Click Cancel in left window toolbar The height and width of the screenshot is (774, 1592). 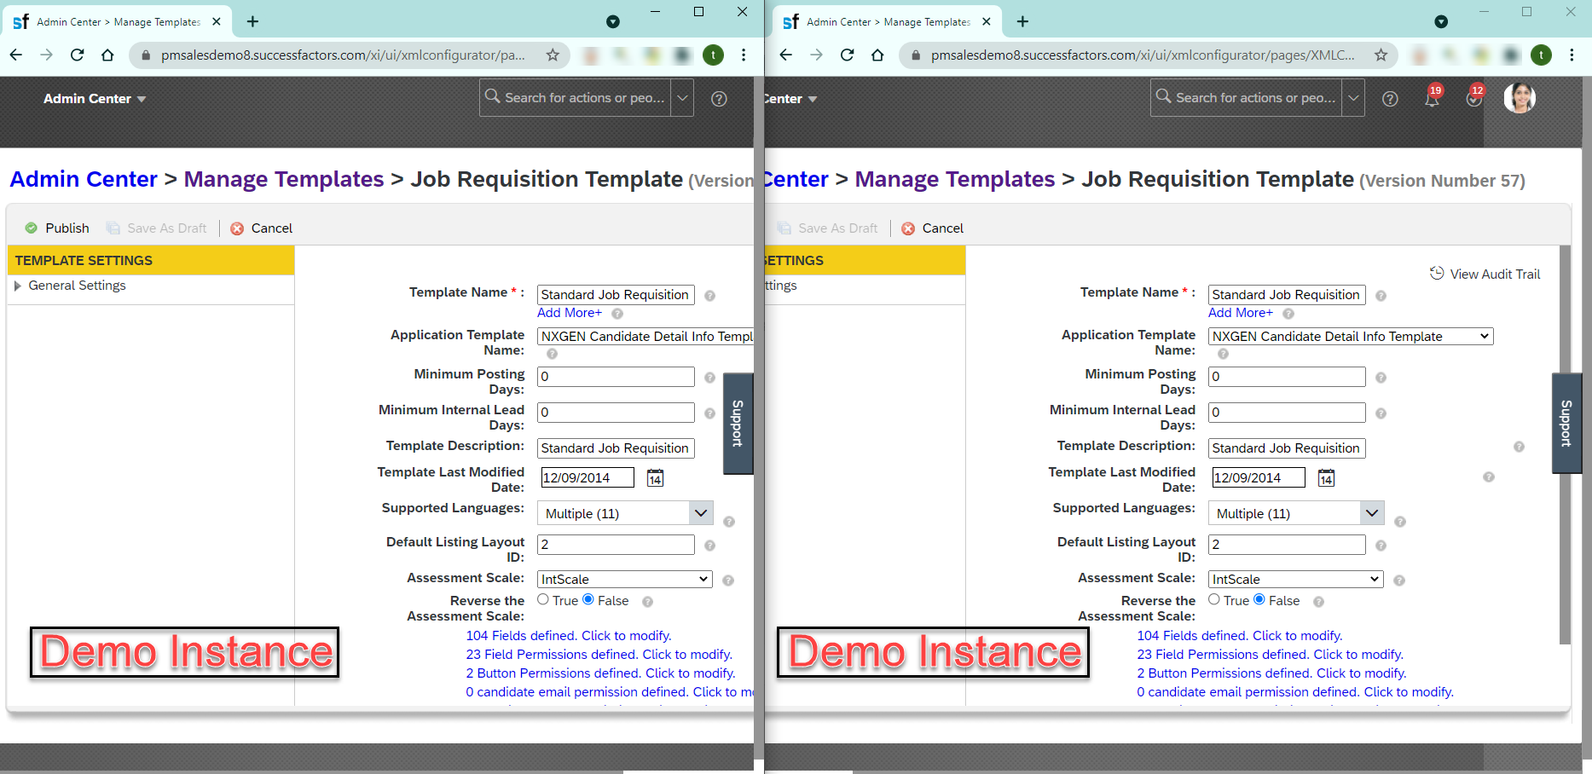(x=262, y=228)
